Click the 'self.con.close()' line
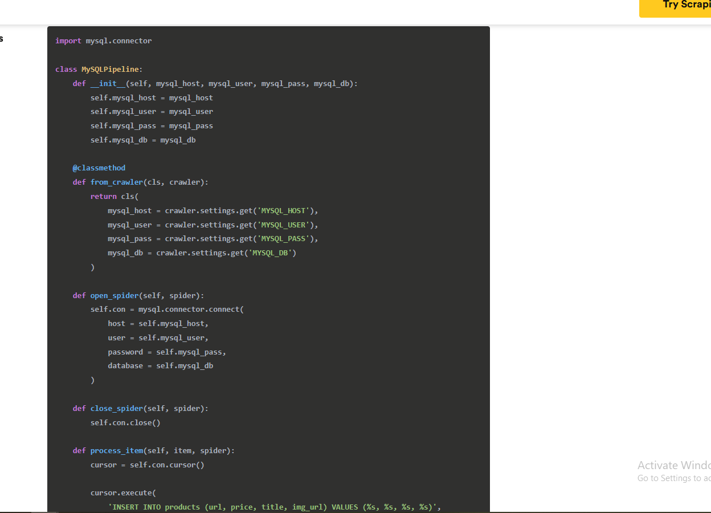 125,423
